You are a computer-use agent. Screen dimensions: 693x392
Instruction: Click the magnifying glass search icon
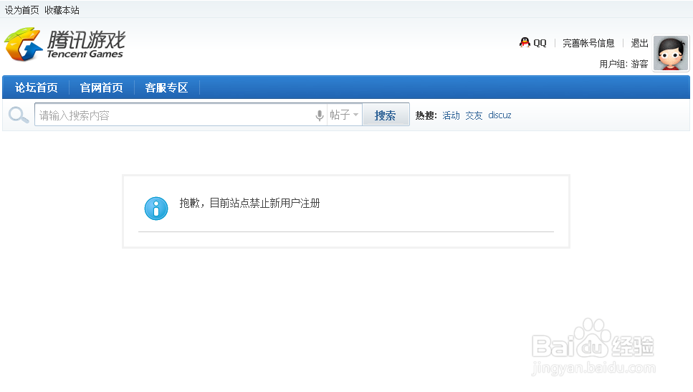click(19, 115)
